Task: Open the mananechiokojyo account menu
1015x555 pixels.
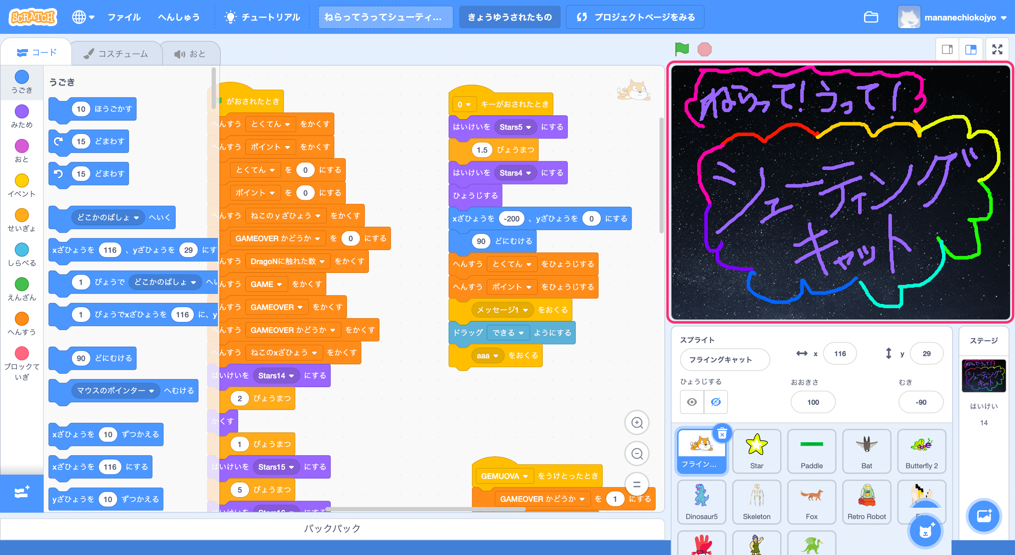Action: coord(960,17)
